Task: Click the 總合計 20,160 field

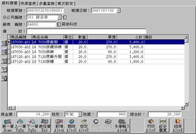Action: [x=164, y=114]
